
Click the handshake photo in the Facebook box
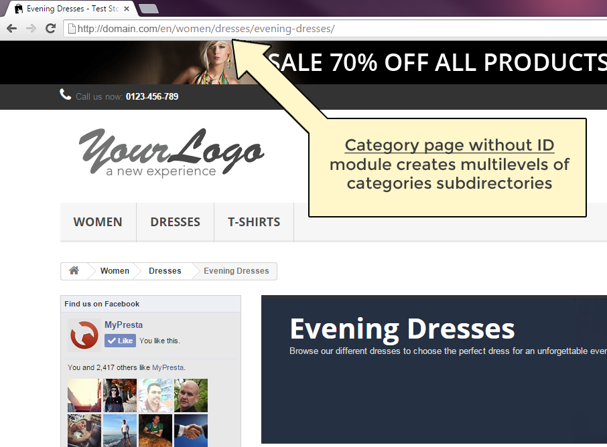tap(190, 430)
